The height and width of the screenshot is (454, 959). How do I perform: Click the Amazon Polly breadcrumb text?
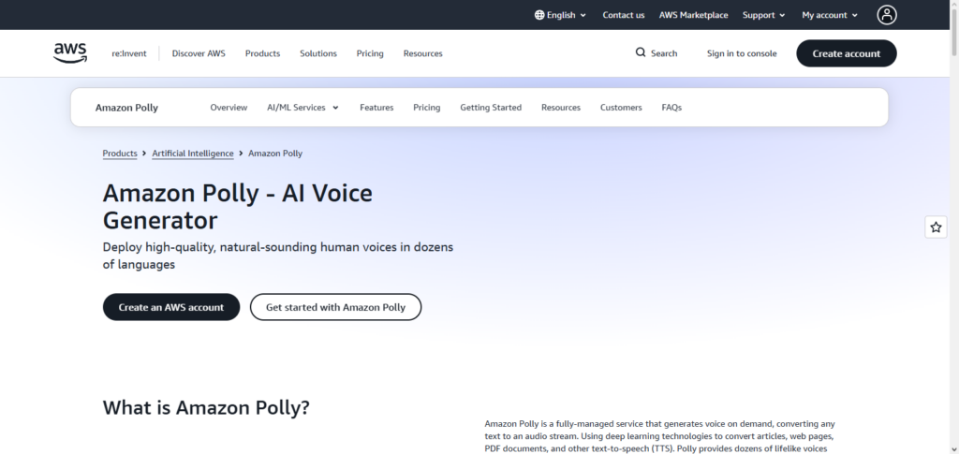[x=275, y=154]
